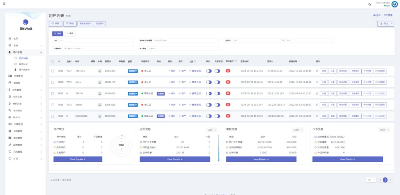Check the checkbox for user 7045
This screenshot has height=195, width=400.
[52, 82]
